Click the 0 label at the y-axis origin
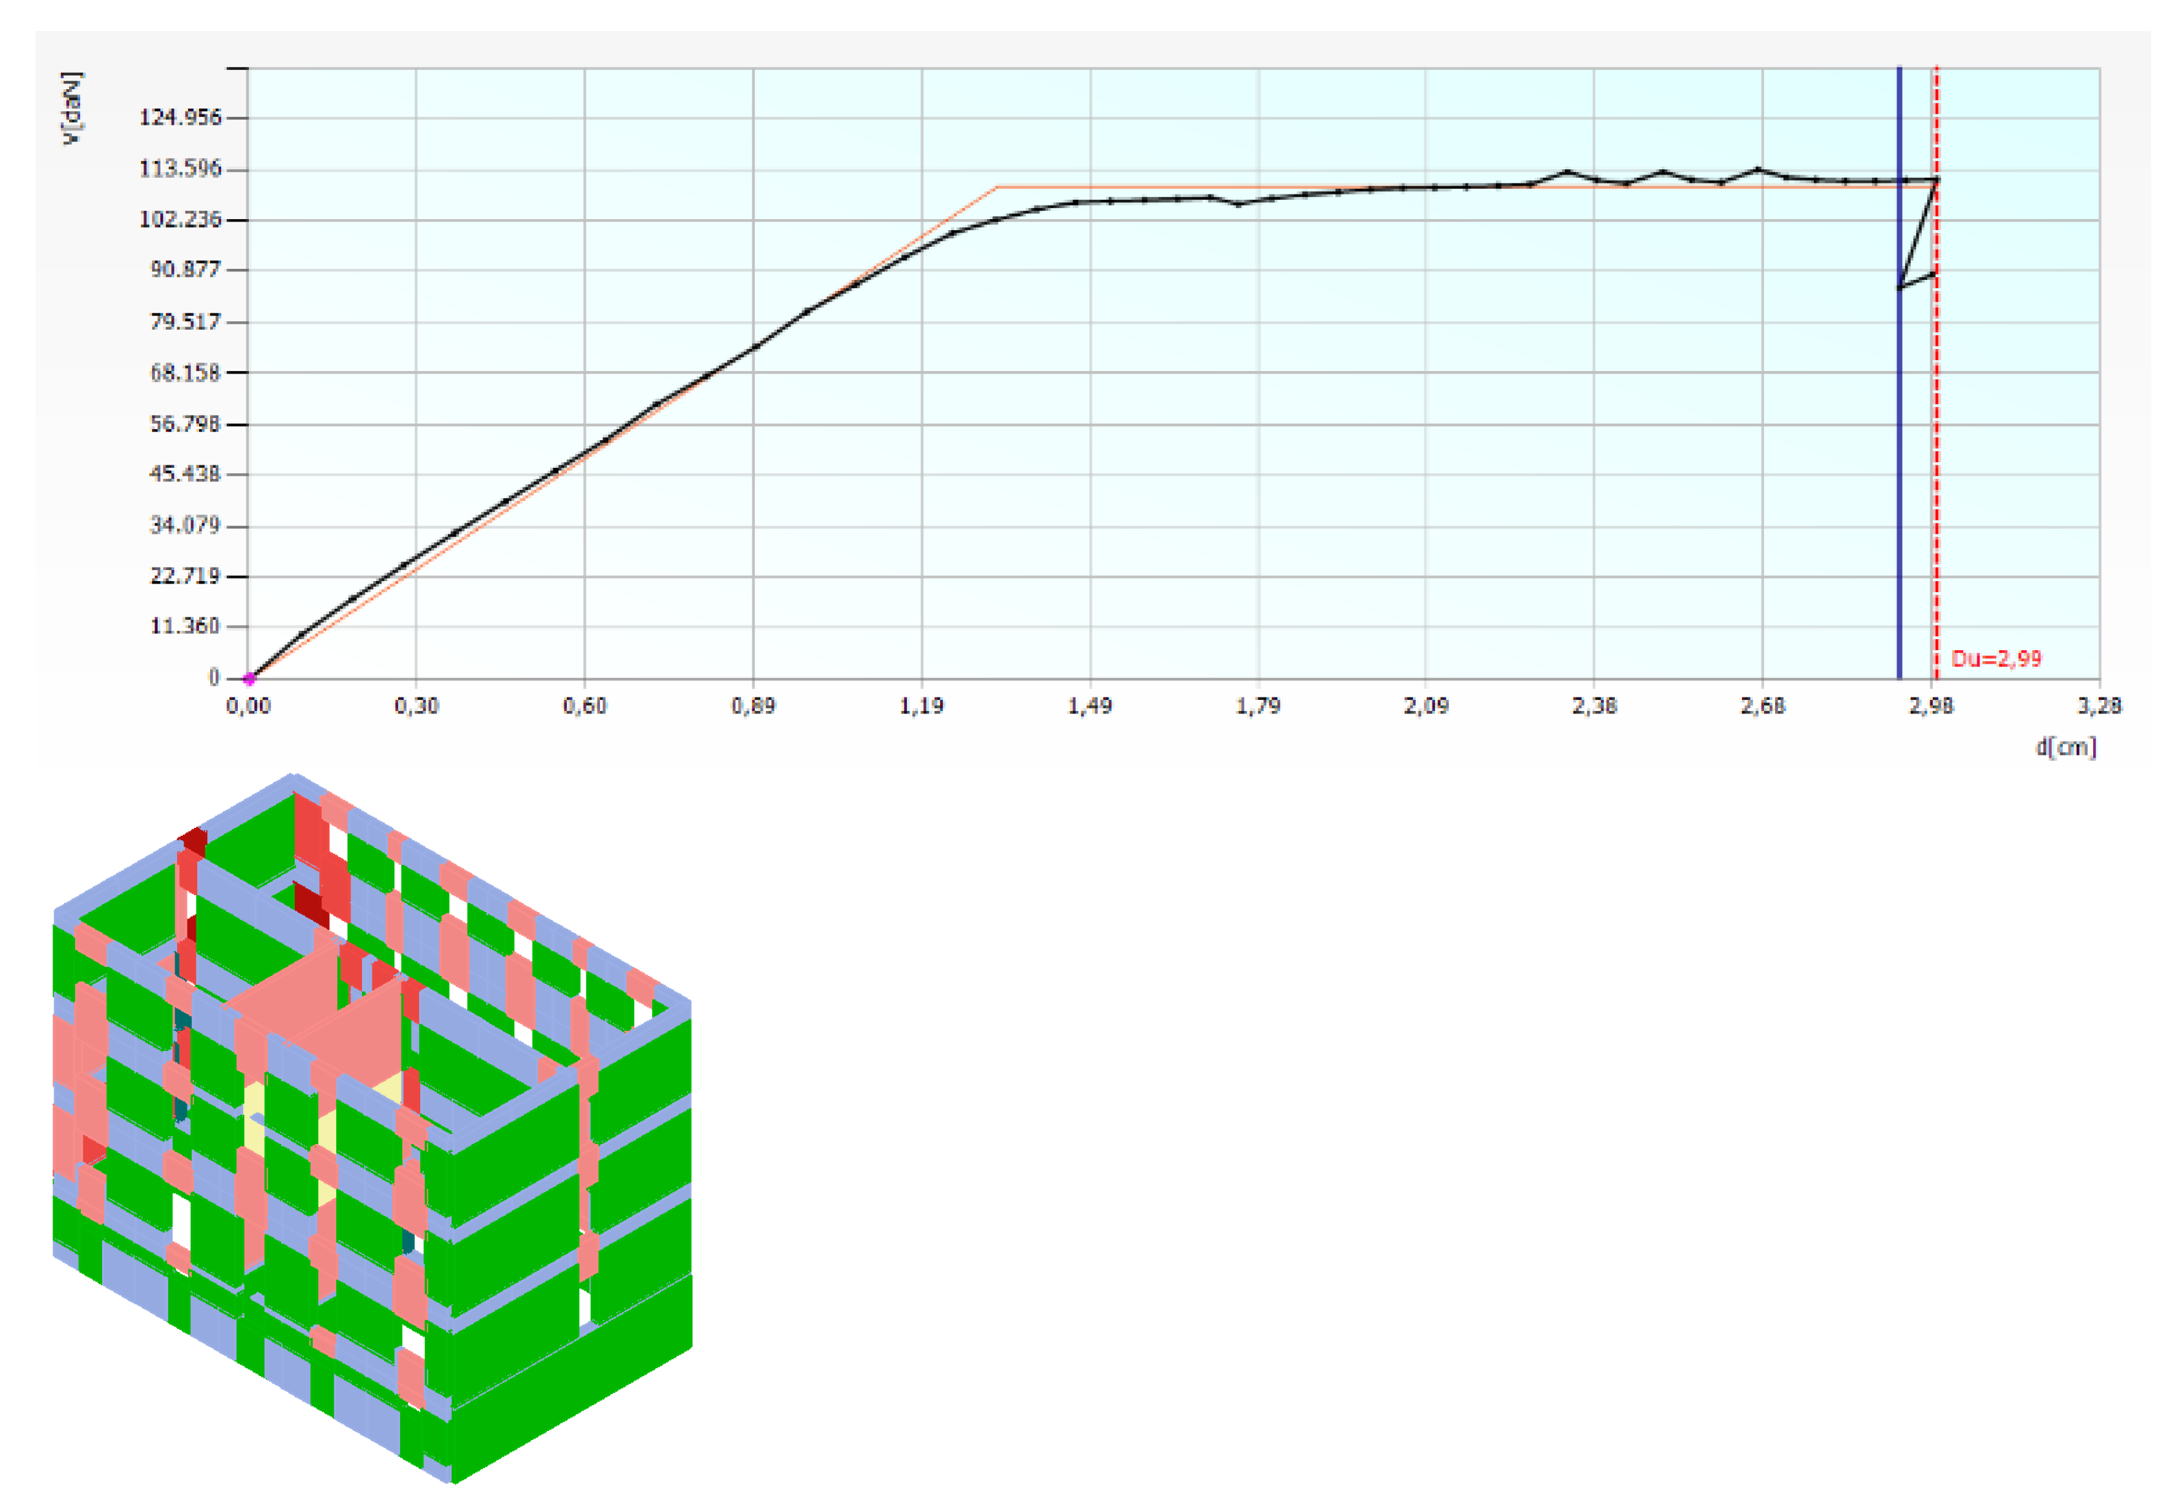This screenshot has height=1504, width=2172. point(214,677)
